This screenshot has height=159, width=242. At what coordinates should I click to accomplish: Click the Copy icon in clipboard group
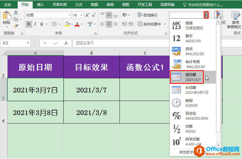[x=16, y=19]
